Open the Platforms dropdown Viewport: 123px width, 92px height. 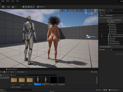(42, 7)
